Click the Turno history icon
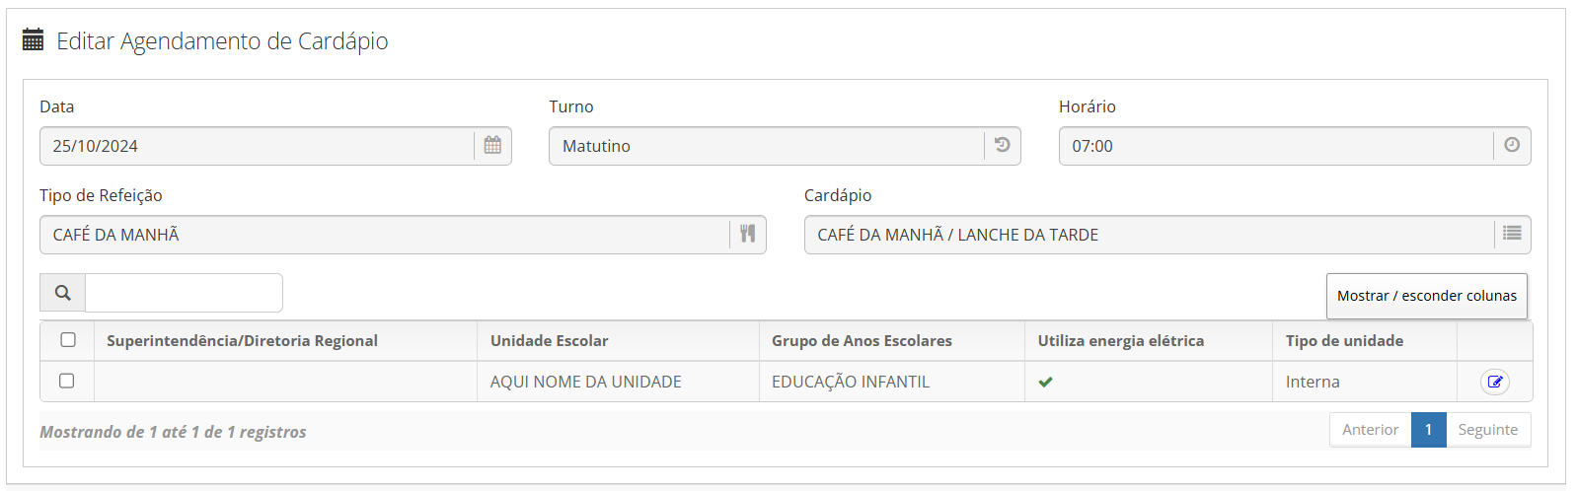 click(1002, 146)
